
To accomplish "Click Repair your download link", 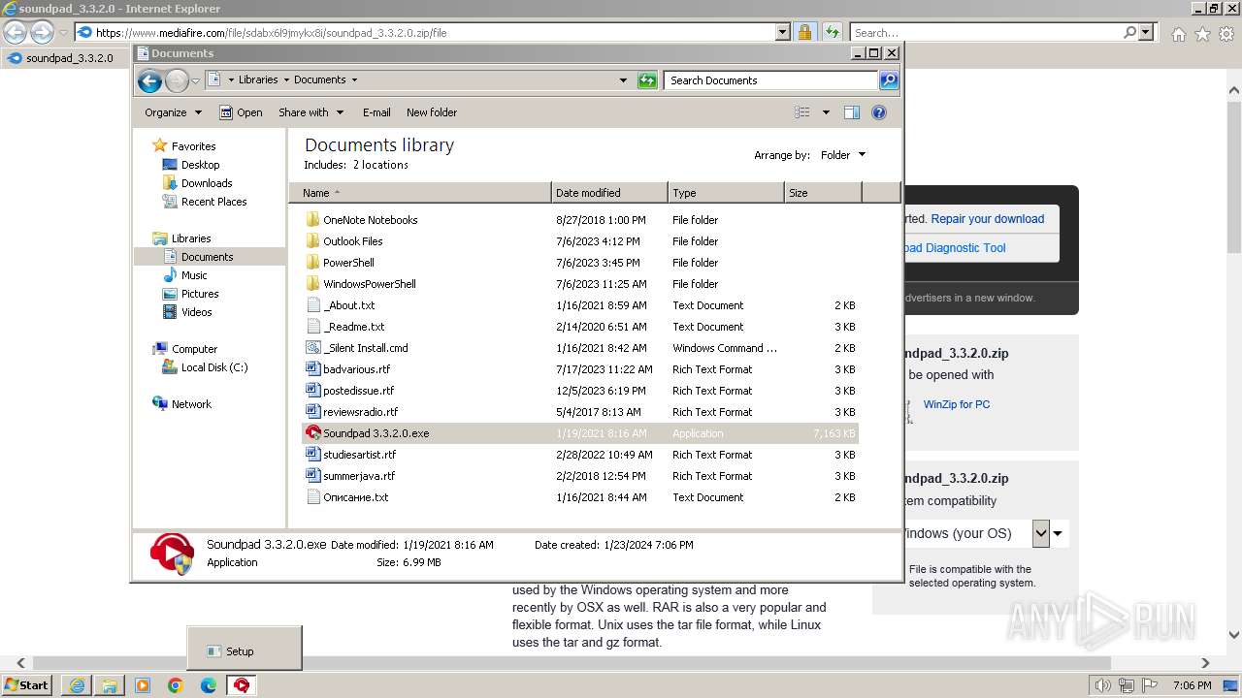I will pyautogui.click(x=988, y=219).
